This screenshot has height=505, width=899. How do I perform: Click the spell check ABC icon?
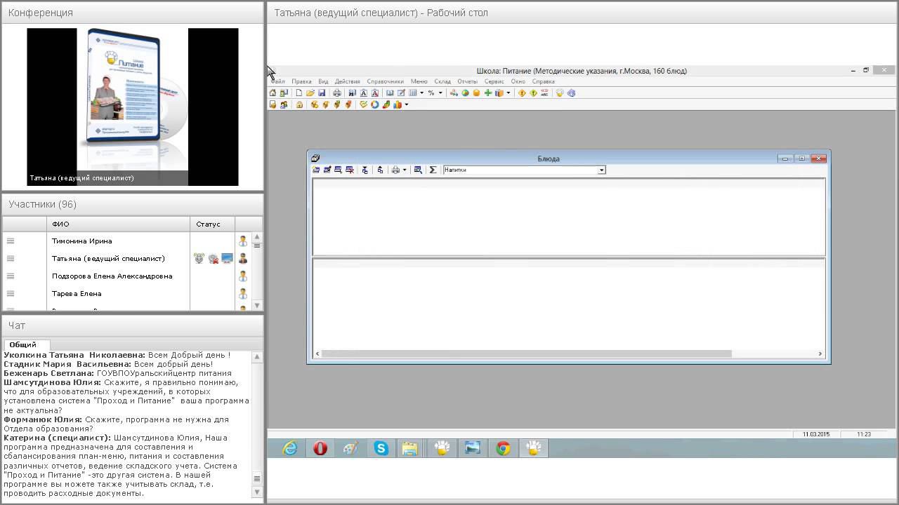click(x=544, y=93)
